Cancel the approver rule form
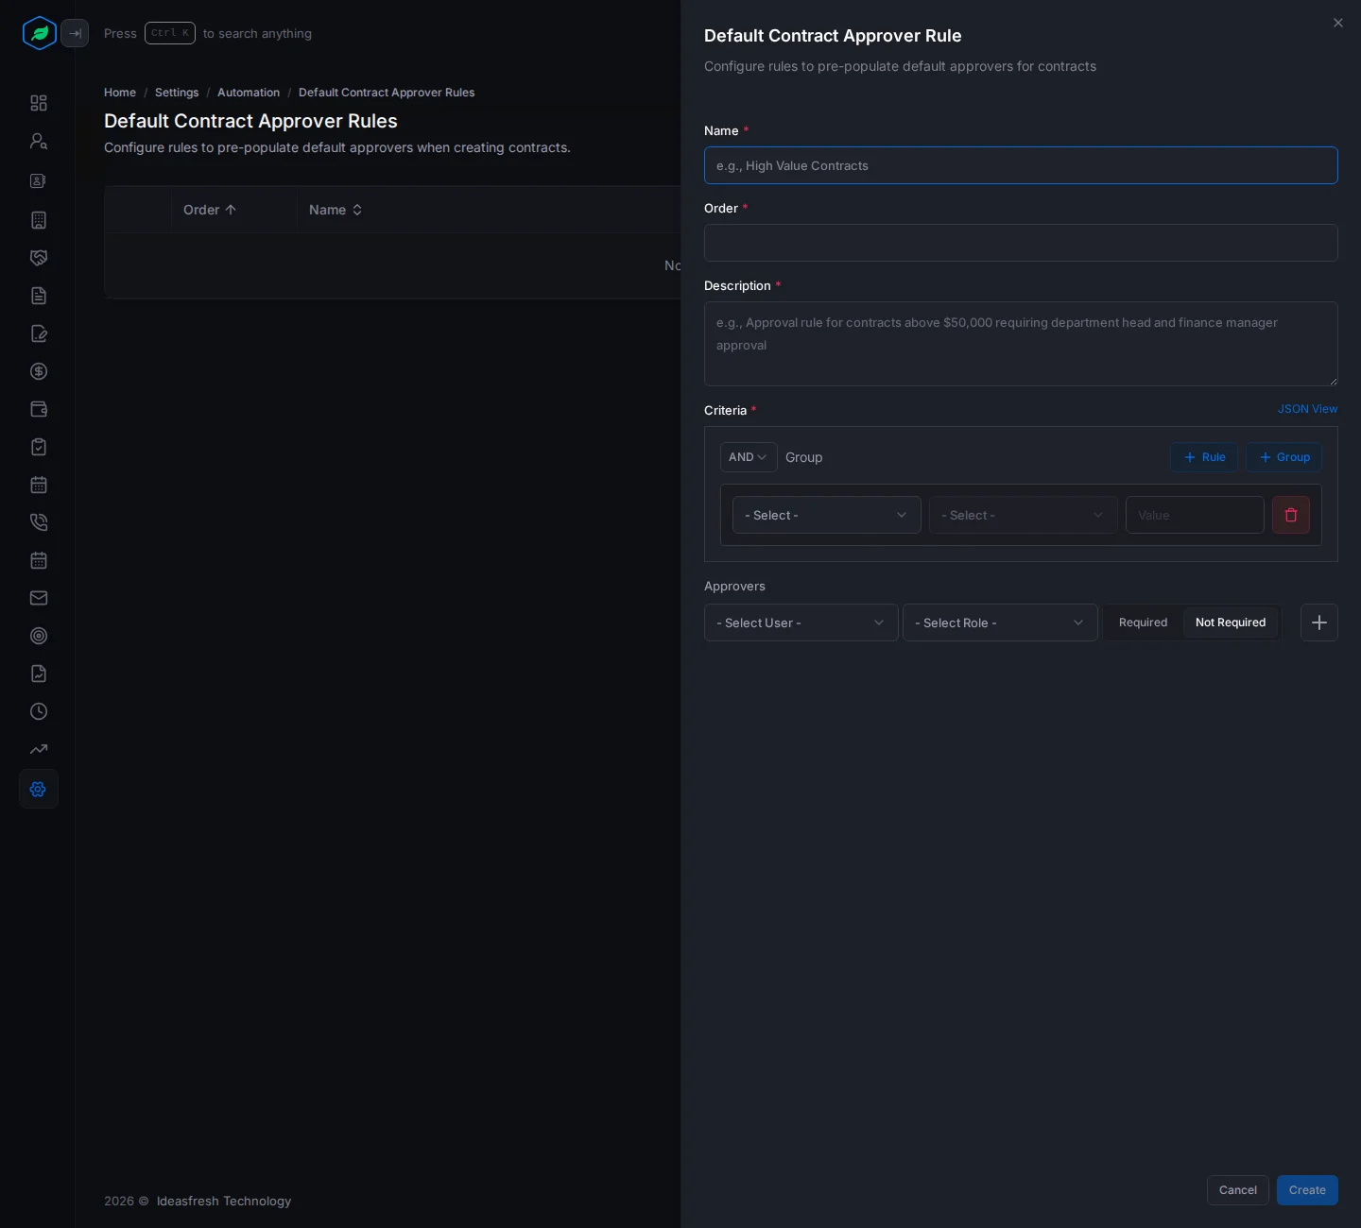 [1238, 1190]
